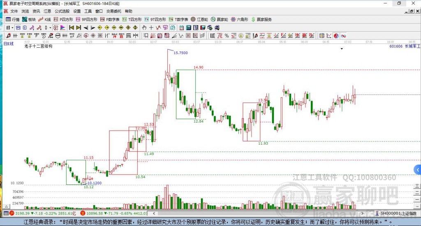This screenshot has height=226, width=421.
Task: Jump to first bar with skip-back icon
Action: tap(72, 28)
